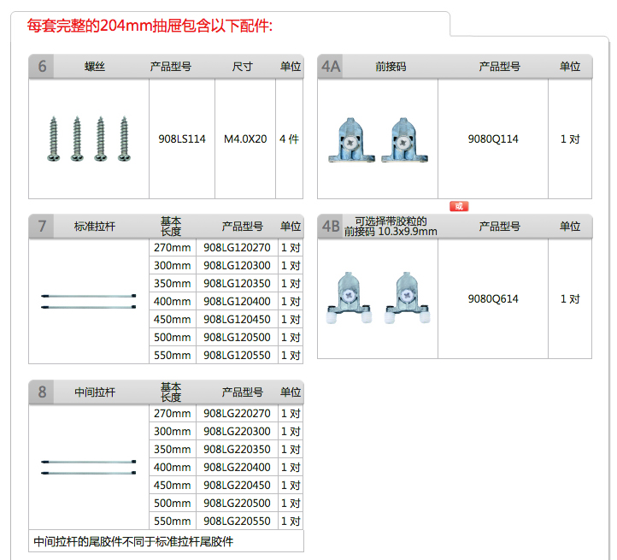Image resolution: width=617 pixels, height=560 pixels.
Task: Click section number 7 badge
Action: [42, 227]
